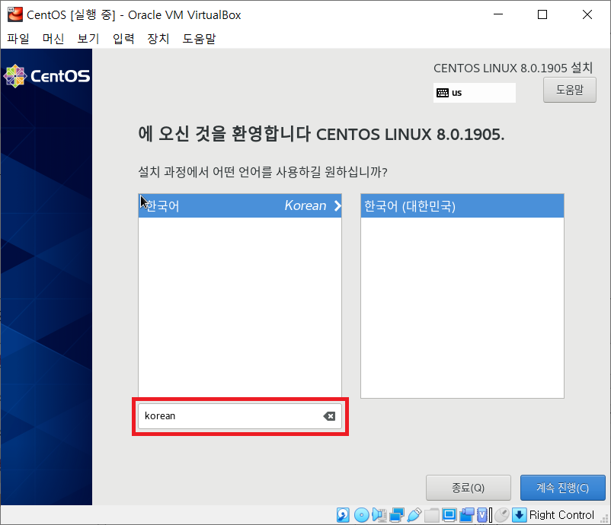The height and width of the screenshot is (525, 611).
Task: Click the VirtualBox icon in title bar
Action: [14, 14]
